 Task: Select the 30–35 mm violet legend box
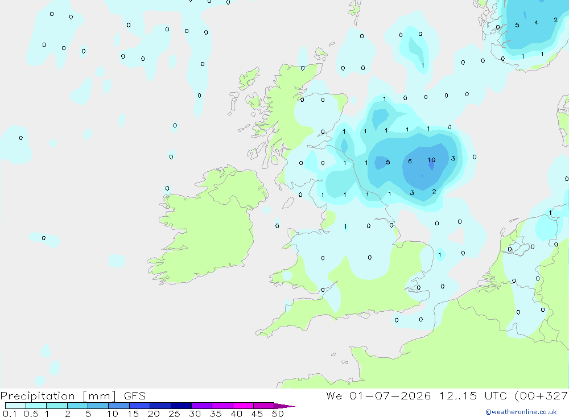tap(202, 406)
